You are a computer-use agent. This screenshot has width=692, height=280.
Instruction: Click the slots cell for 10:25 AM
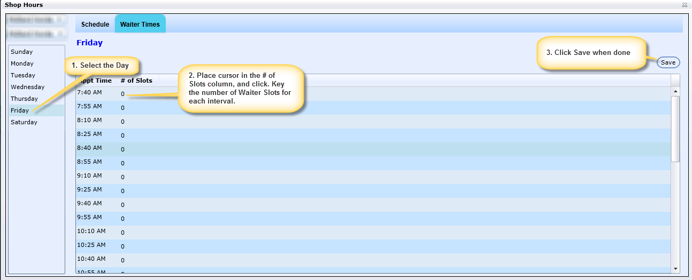[x=122, y=246]
